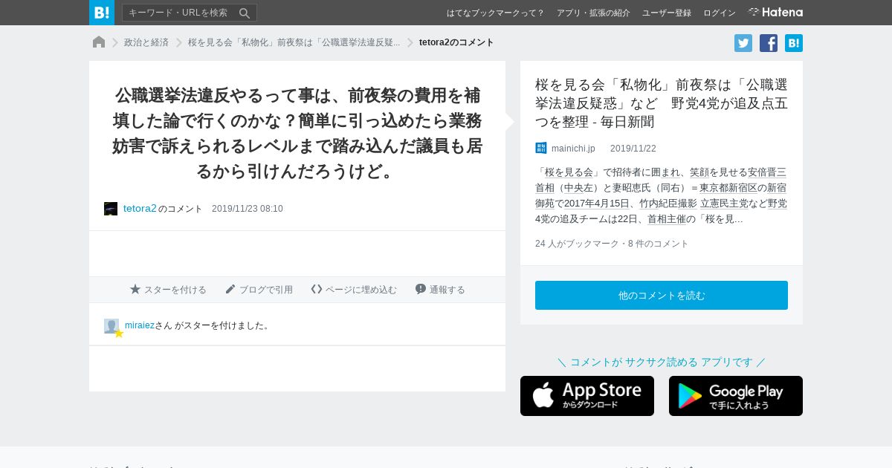Open the 桜を見る会 breadcrumb entry
The height and width of the screenshot is (468, 892).
pyautogui.click(x=294, y=42)
